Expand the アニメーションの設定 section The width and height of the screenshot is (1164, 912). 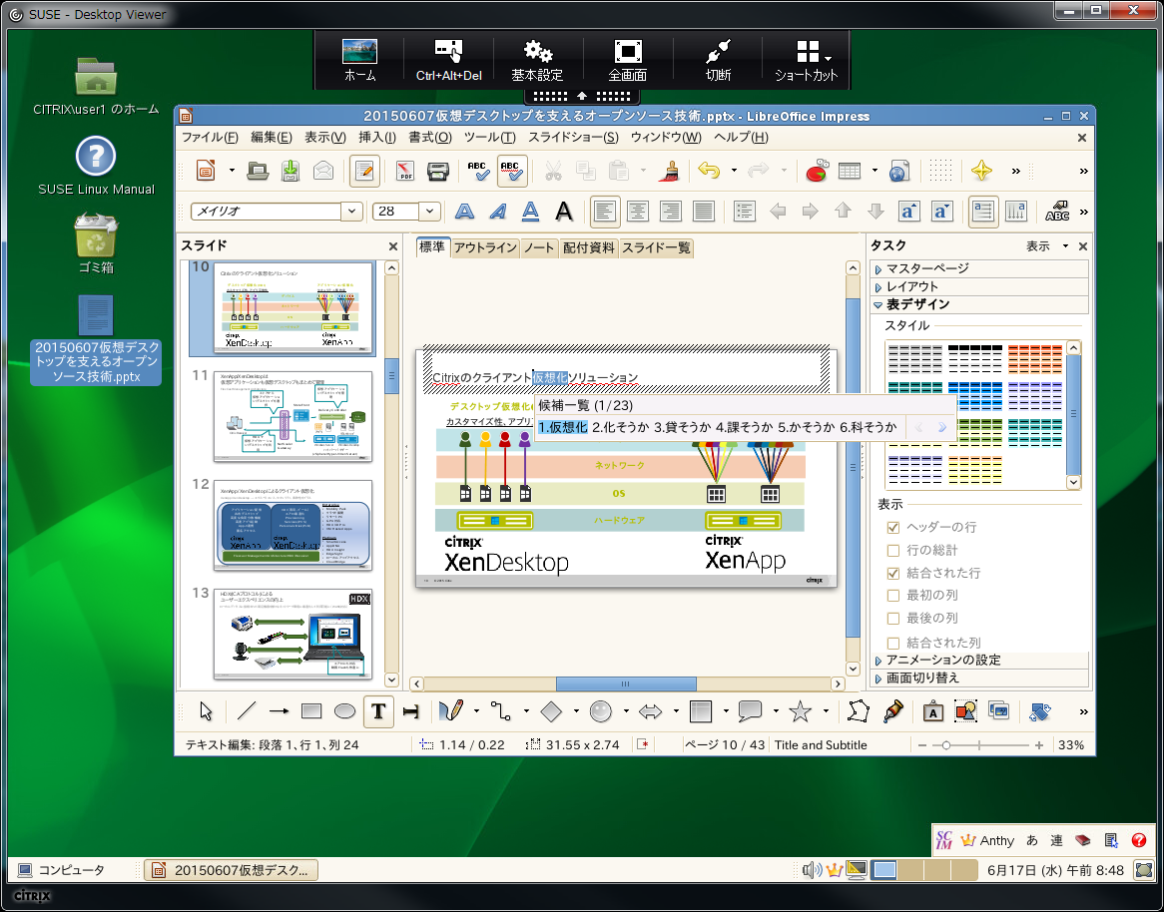click(979, 661)
